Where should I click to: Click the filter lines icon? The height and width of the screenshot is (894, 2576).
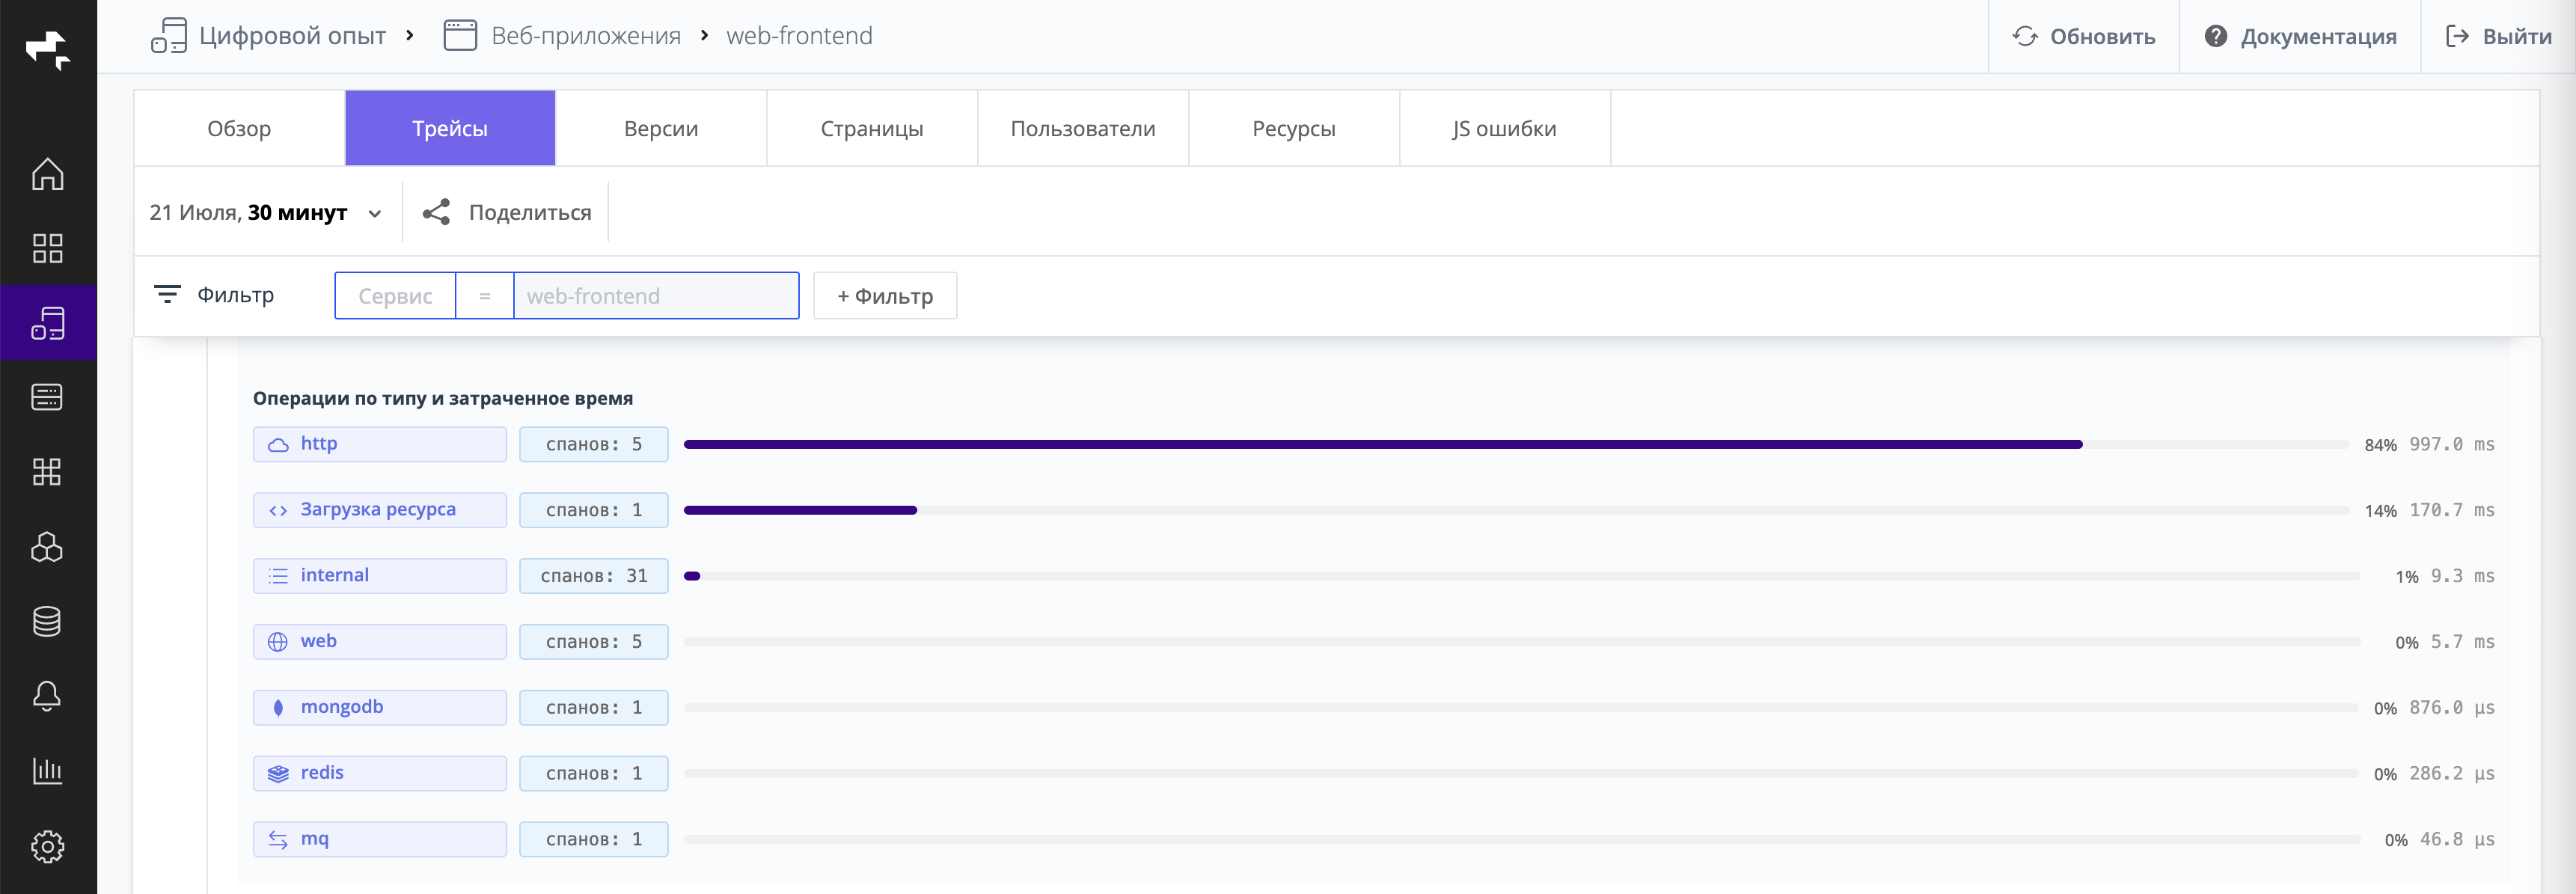click(x=167, y=294)
